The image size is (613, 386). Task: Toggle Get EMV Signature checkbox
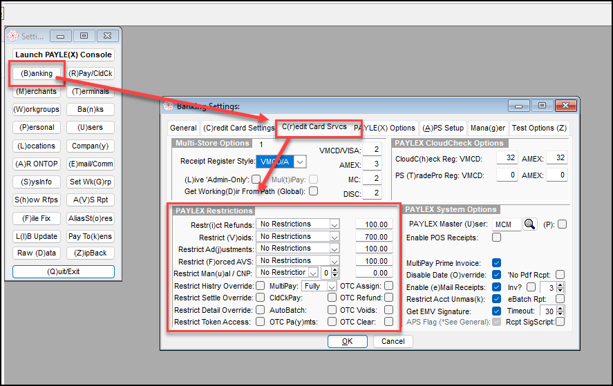click(496, 311)
